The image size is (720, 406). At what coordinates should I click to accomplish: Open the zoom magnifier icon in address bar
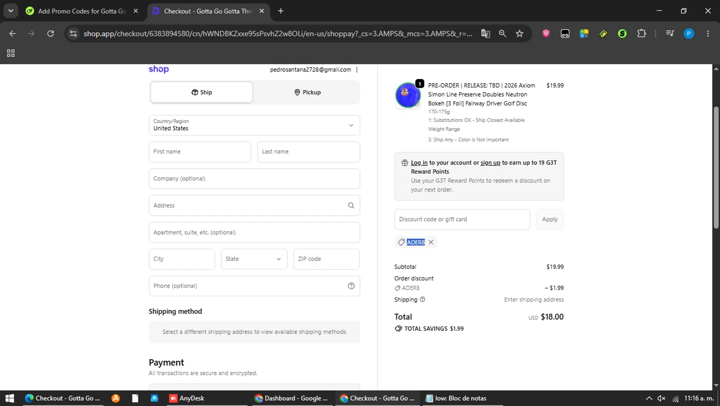click(x=503, y=34)
